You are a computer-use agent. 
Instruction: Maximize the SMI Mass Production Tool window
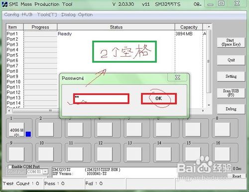click(221, 3)
